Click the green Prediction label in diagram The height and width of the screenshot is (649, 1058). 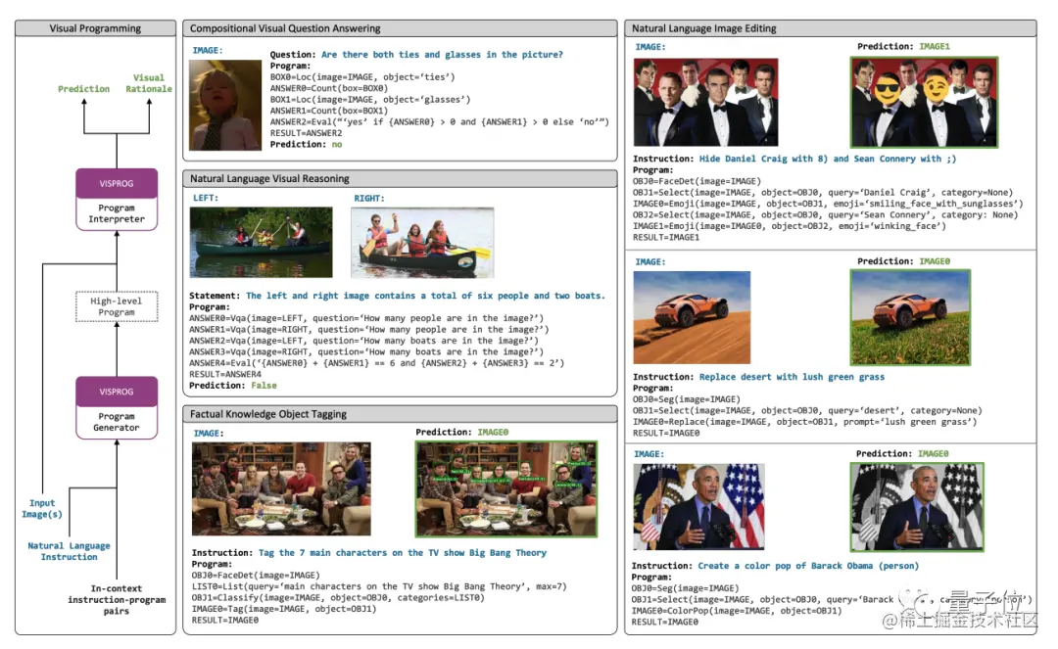(83, 89)
